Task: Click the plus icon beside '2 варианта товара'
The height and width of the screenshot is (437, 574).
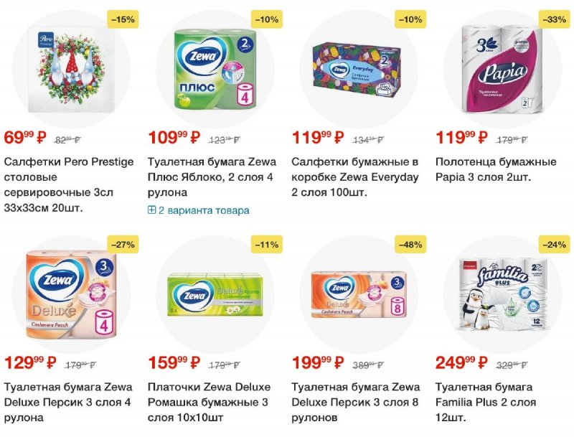Action: [x=151, y=210]
